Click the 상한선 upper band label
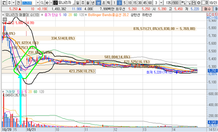 (x=135, y=15)
